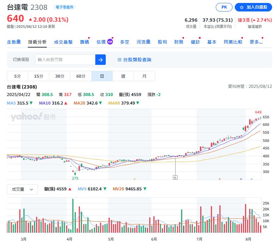
Task: Select the 60分 chart interval
Action: (81, 76)
